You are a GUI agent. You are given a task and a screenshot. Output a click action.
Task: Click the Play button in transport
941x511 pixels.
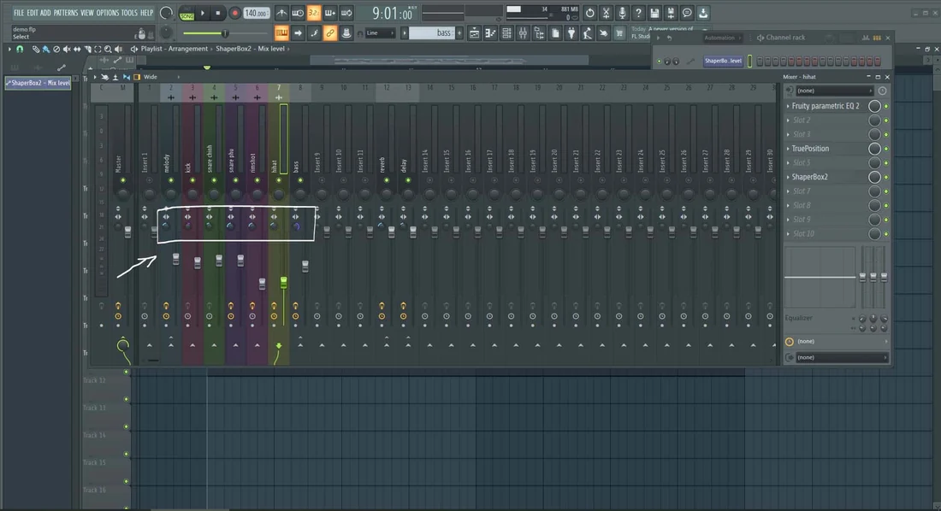click(x=203, y=13)
